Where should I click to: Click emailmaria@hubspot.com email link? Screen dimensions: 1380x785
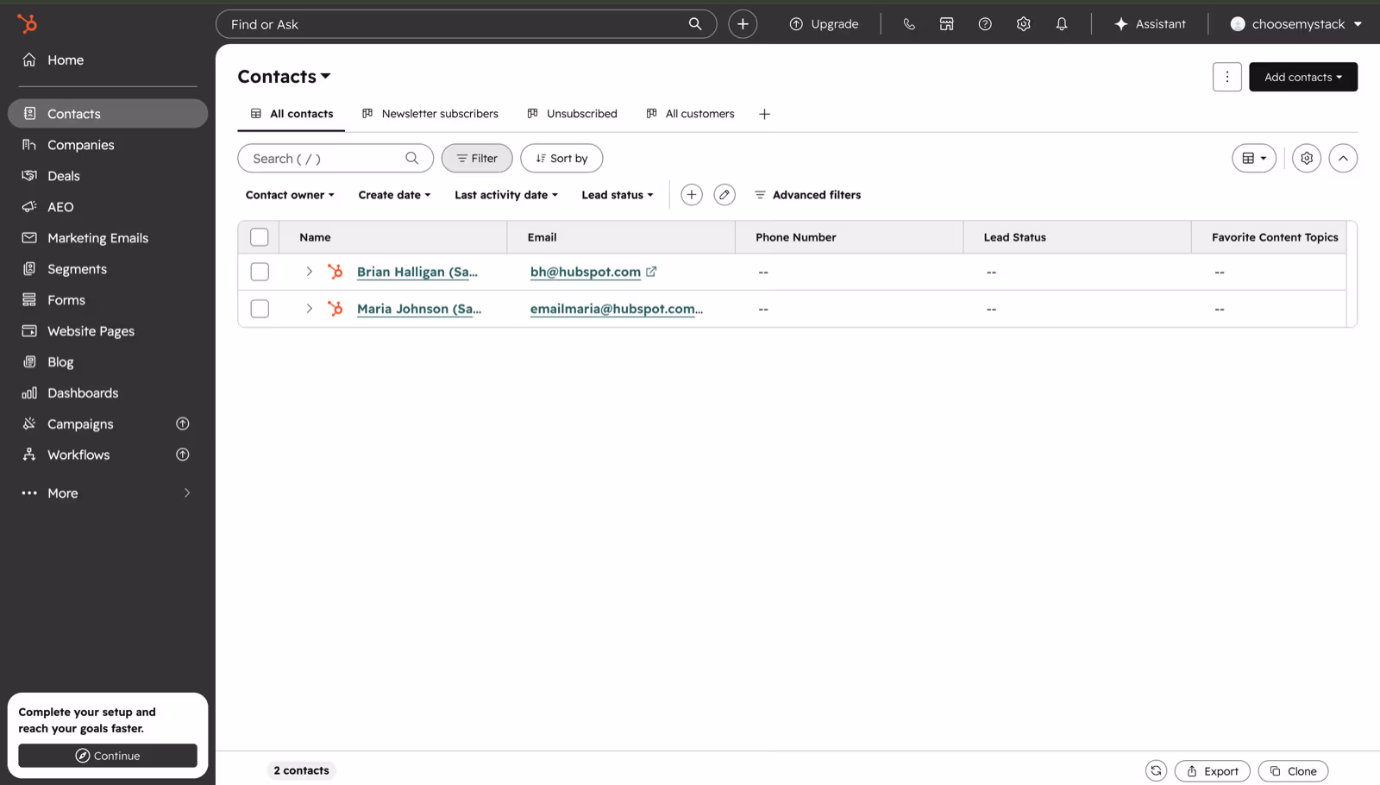click(617, 309)
